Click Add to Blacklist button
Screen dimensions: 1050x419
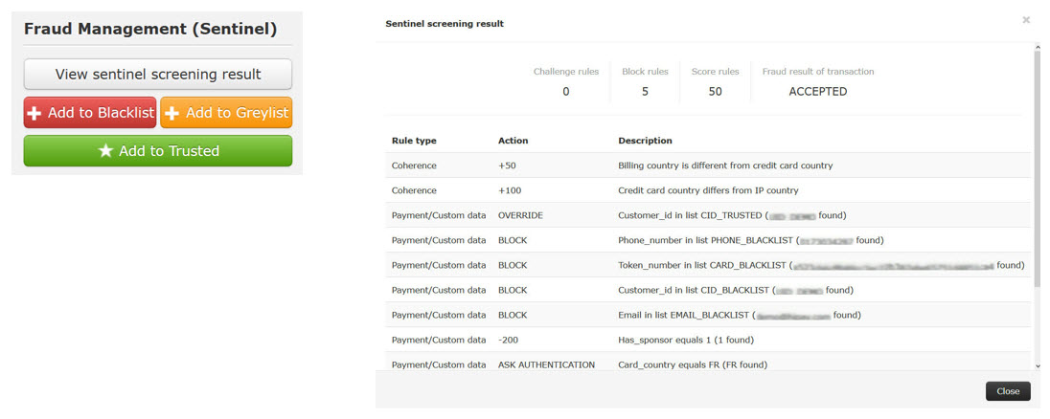click(x=90, y=113)
